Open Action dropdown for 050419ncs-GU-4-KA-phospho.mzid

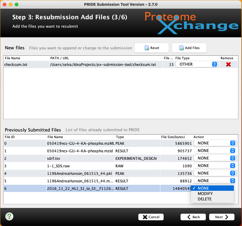point(215,150)
